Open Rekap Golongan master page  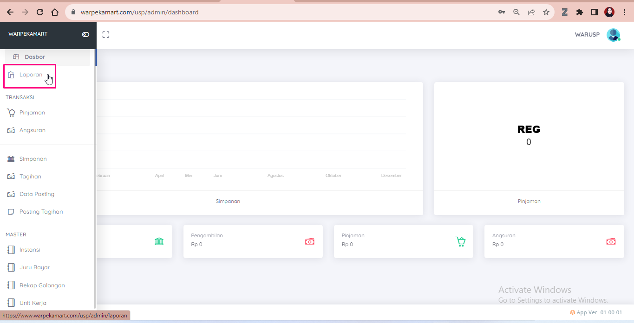42,285
